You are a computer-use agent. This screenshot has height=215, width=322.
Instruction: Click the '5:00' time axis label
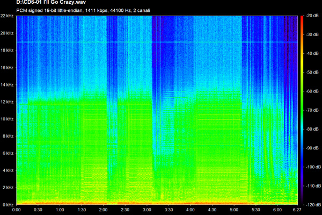(x=234, y=210)
